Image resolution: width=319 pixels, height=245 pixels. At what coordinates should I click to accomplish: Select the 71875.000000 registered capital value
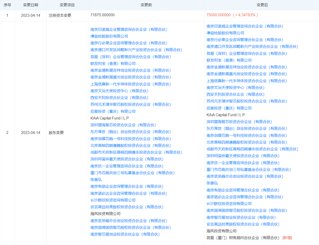[x=103, y=15]
